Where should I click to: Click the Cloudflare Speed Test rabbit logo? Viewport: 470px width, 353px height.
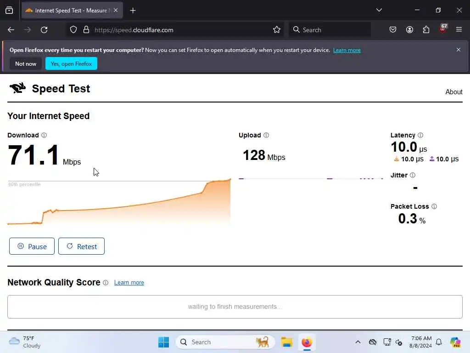pyautogui.click(x=17, y=88)
